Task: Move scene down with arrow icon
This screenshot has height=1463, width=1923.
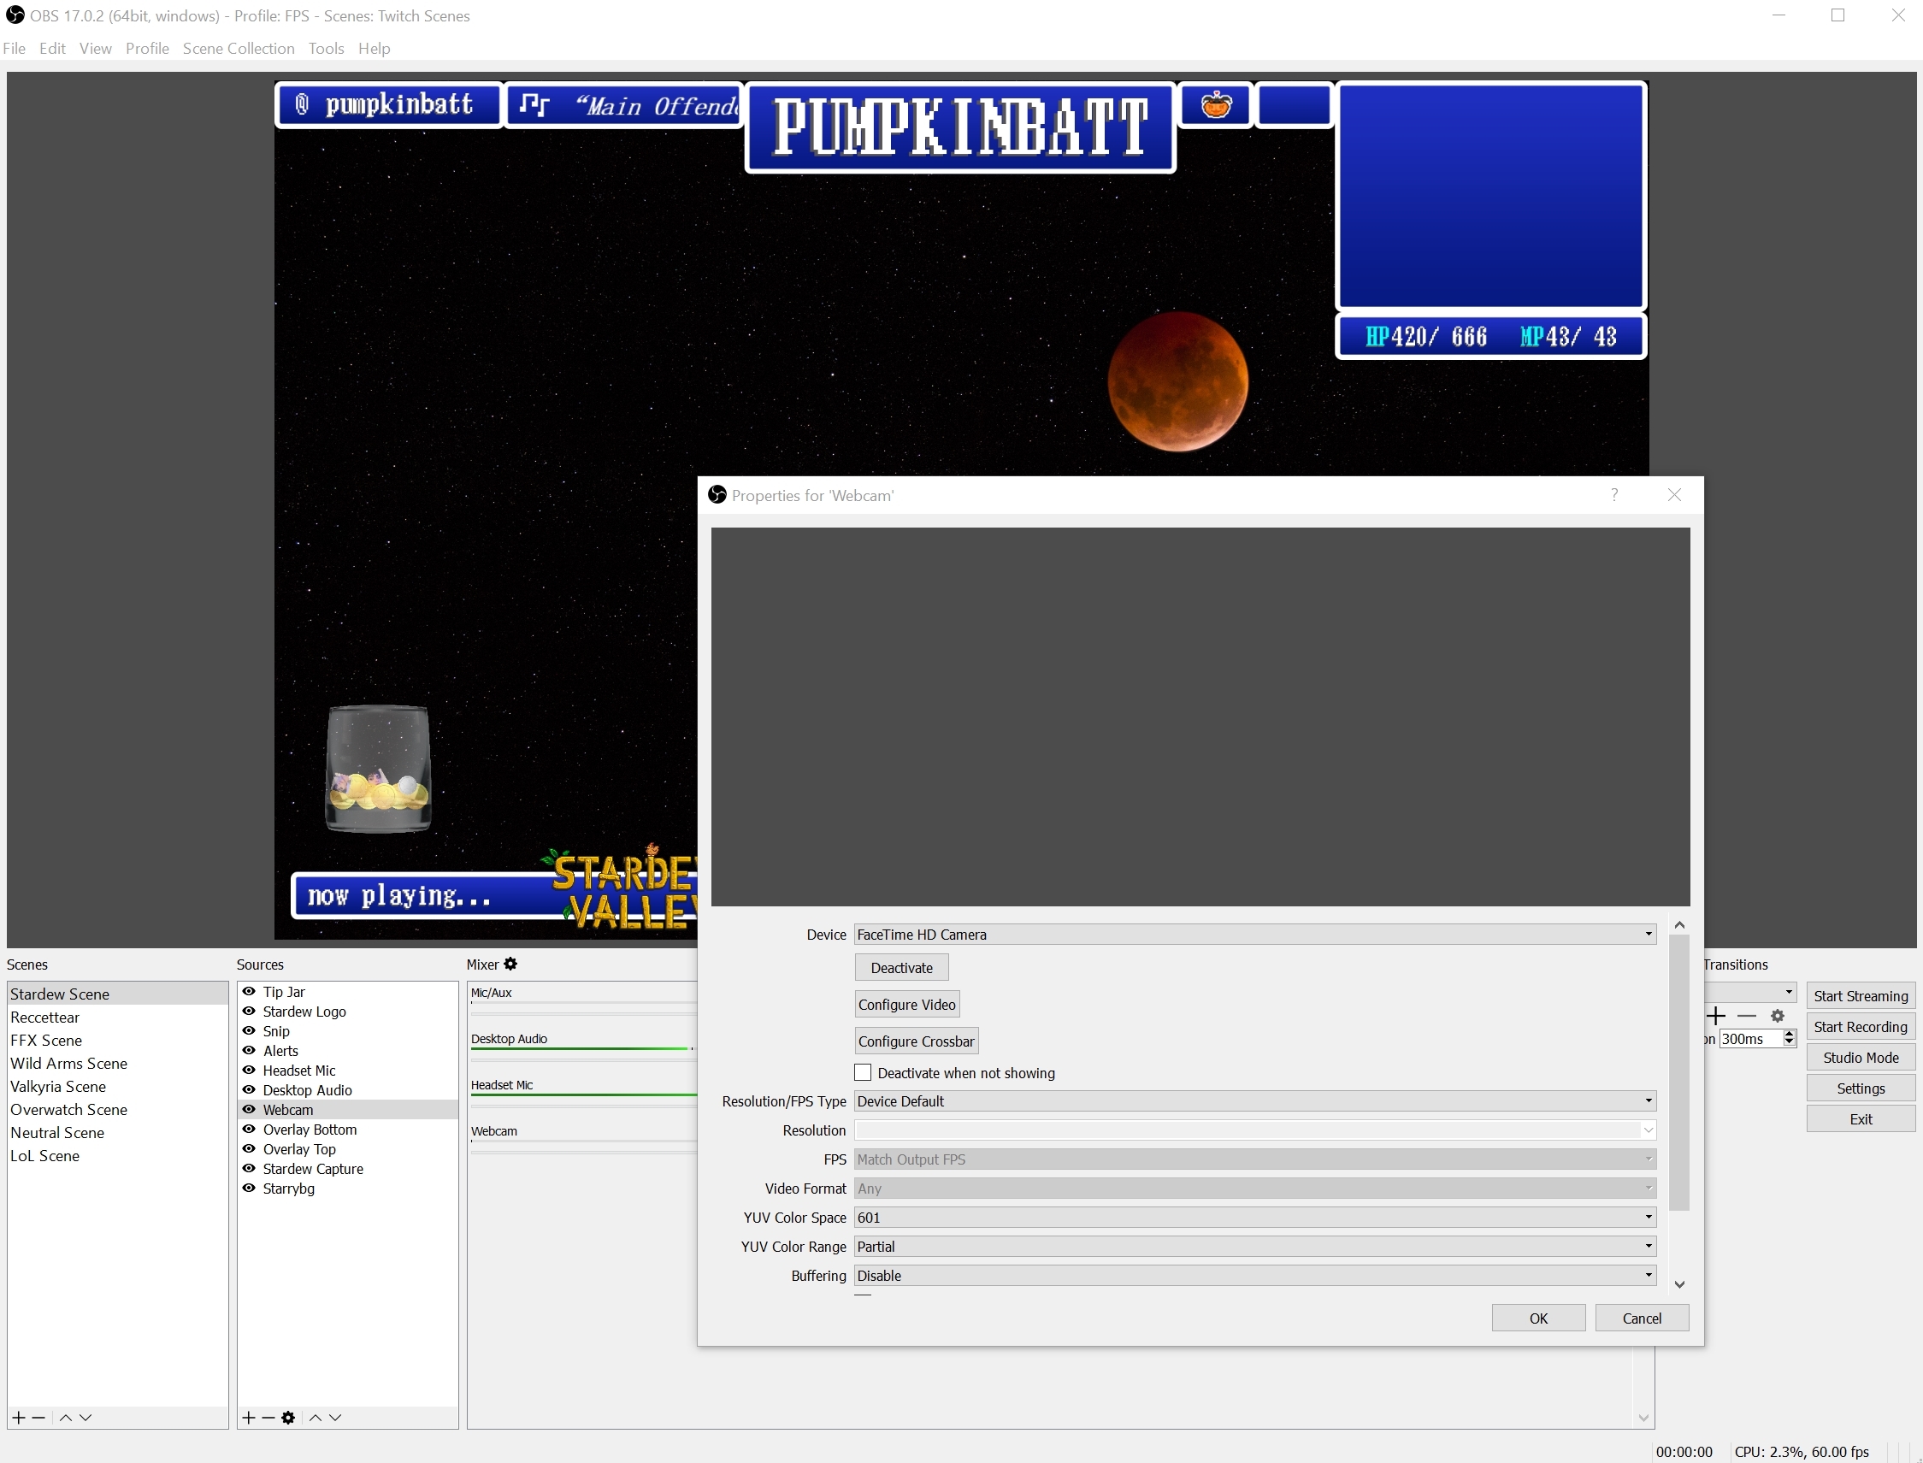Action: 86,1418
